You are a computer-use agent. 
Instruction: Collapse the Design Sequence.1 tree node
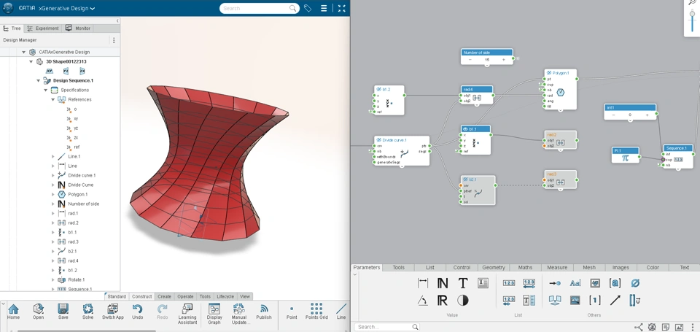pos(39,80)
